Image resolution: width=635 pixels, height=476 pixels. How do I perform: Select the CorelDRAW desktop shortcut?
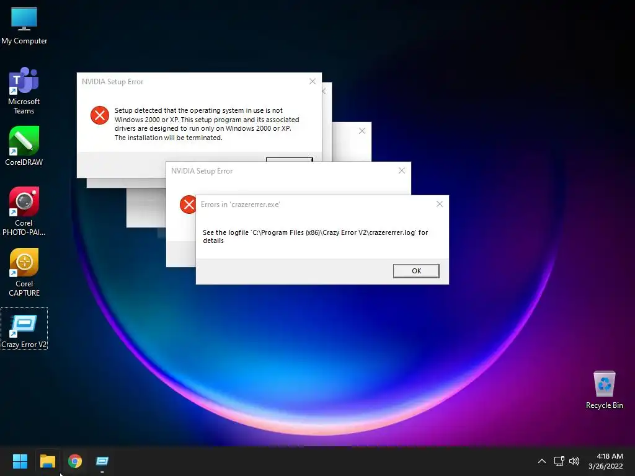click(x=24, y=146)
